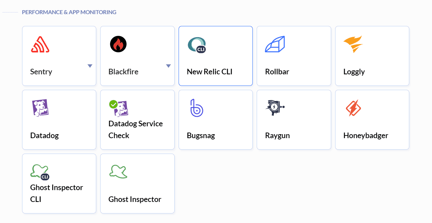Click the green Ghost Inspector ghost icon

[118, 172]
